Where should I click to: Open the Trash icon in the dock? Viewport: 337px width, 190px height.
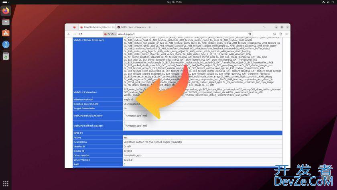(x=6, y=57)
